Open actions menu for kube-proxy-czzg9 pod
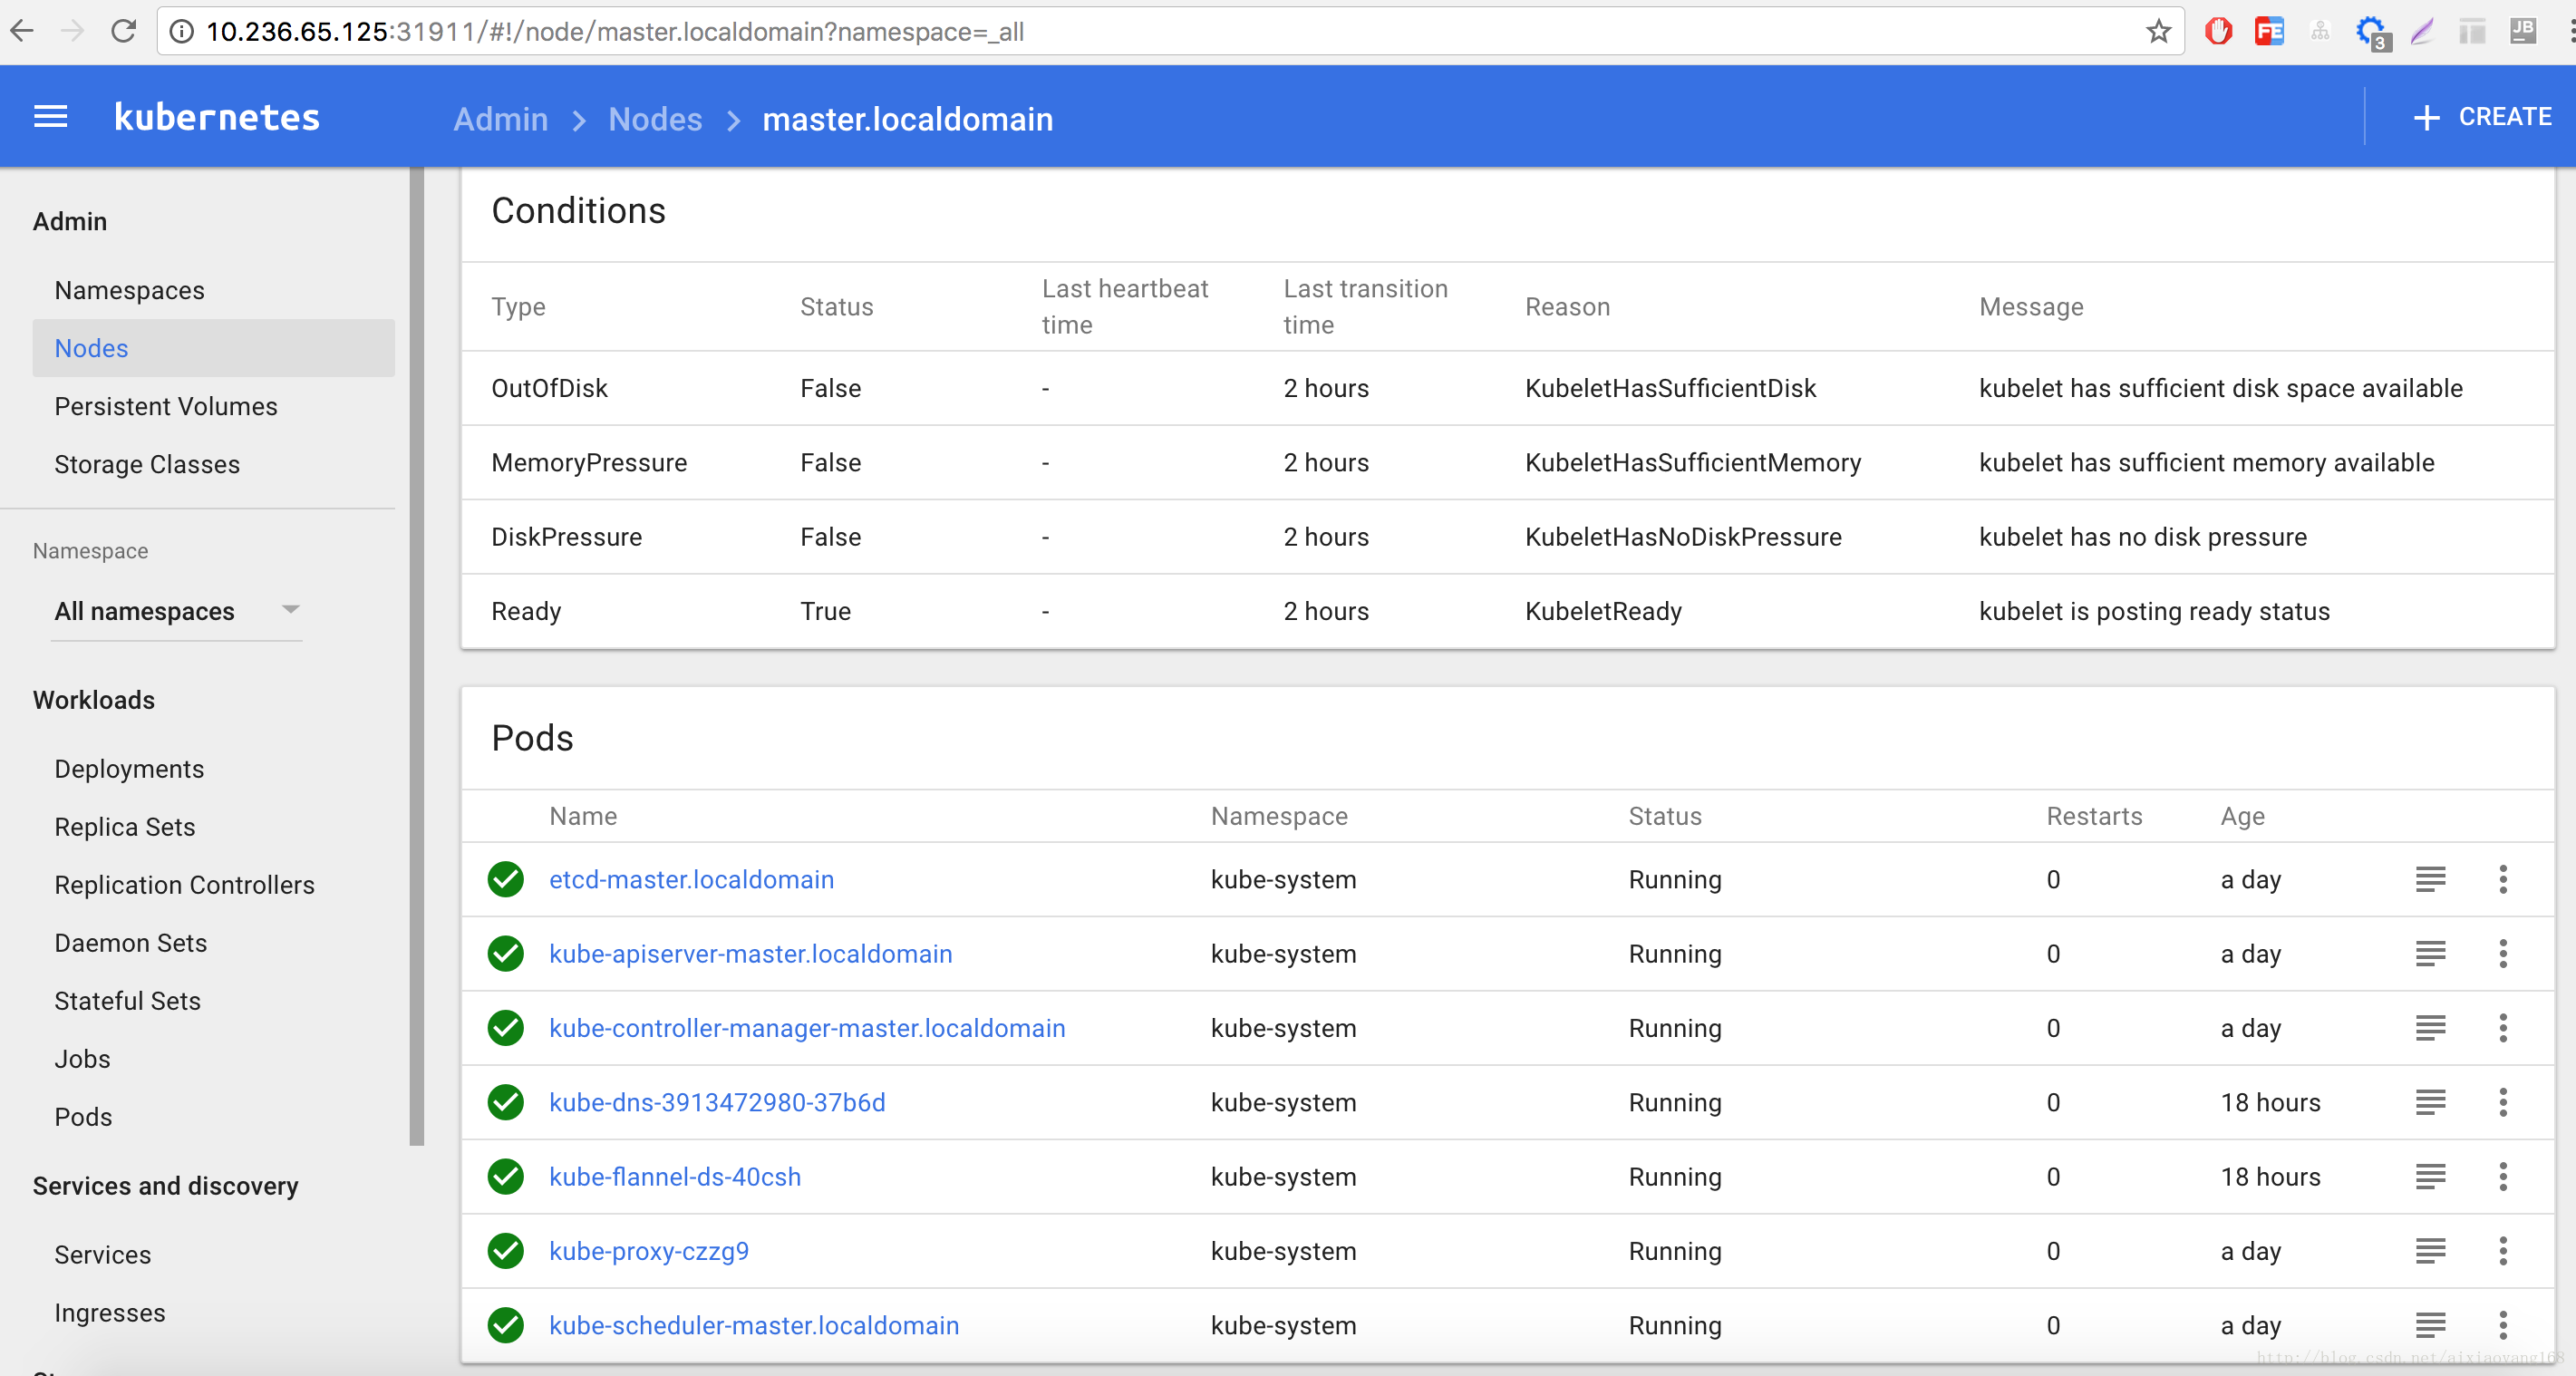The width and height of the screenshot is (2576, 1376). 2503,1251
